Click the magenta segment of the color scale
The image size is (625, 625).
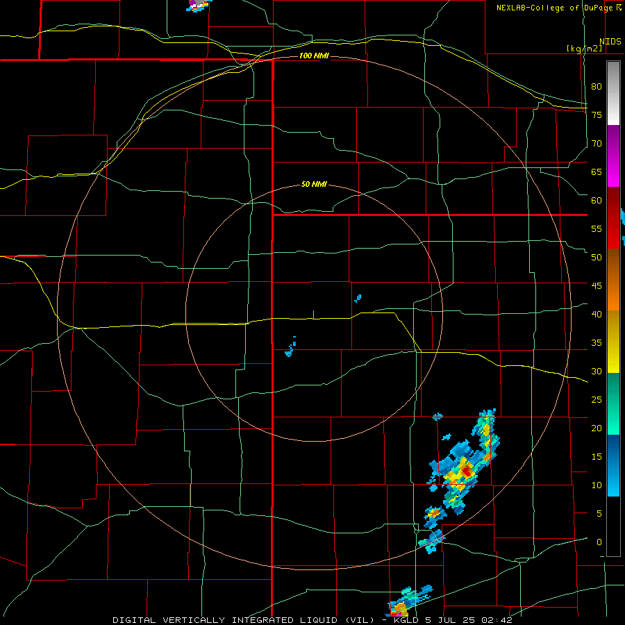pos(613,156)
